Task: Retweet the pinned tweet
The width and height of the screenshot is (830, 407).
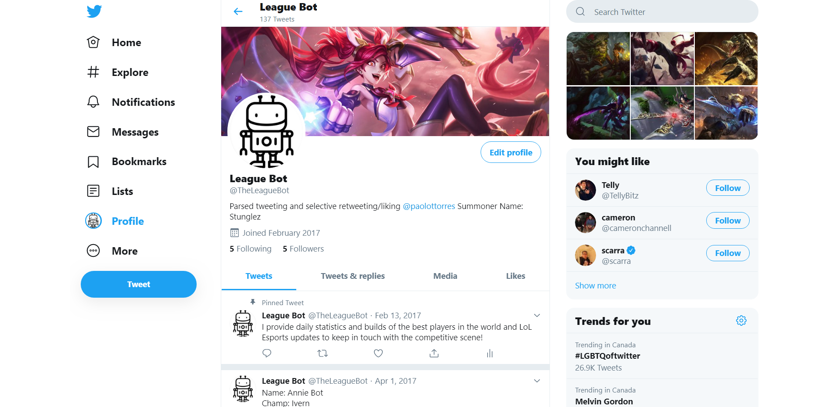Action: pyautogui.click(x=323, y=353)
